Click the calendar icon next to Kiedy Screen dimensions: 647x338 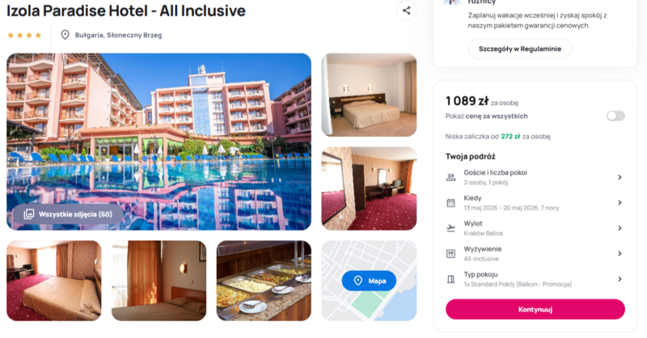[450, 203]
